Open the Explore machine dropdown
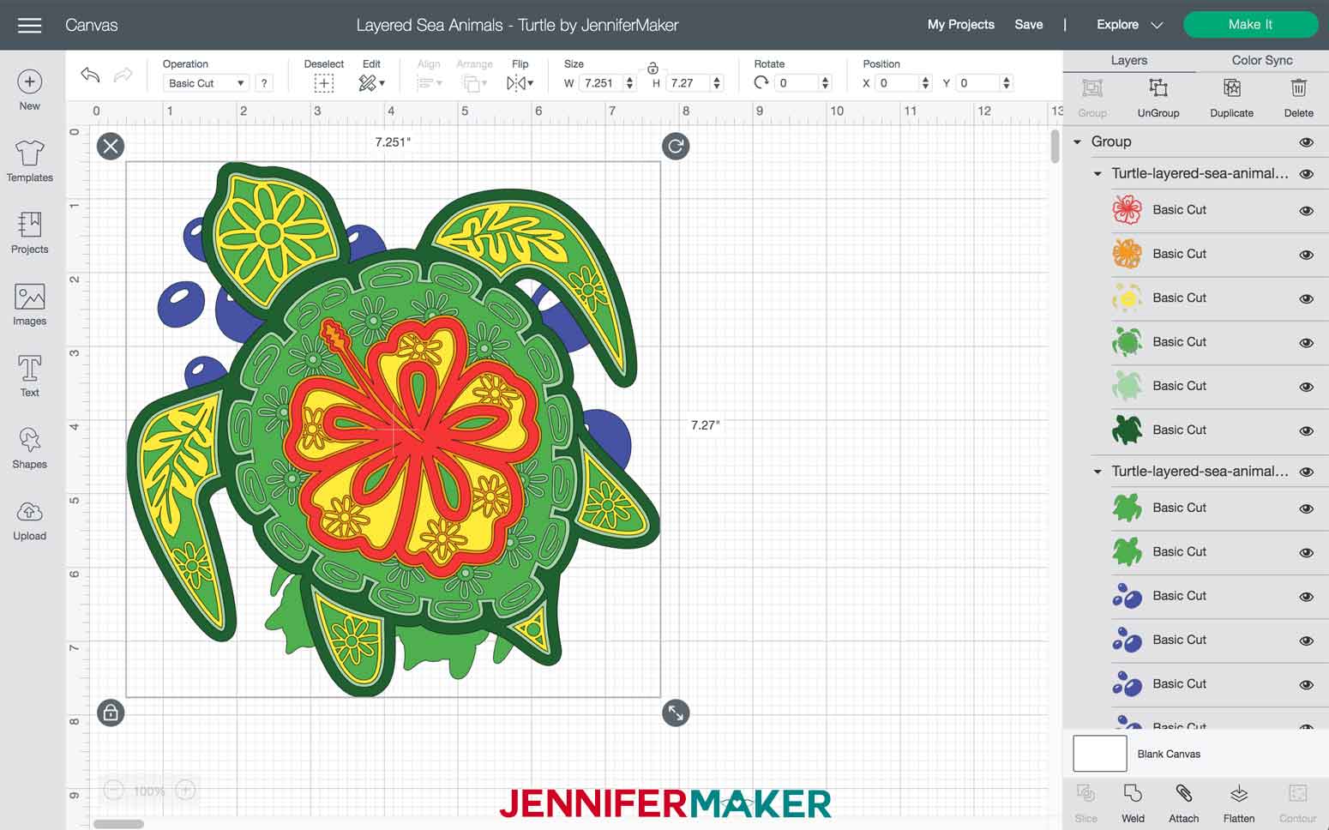The height and width of the screenshot is (830, 1329). tap(1129, 25)
